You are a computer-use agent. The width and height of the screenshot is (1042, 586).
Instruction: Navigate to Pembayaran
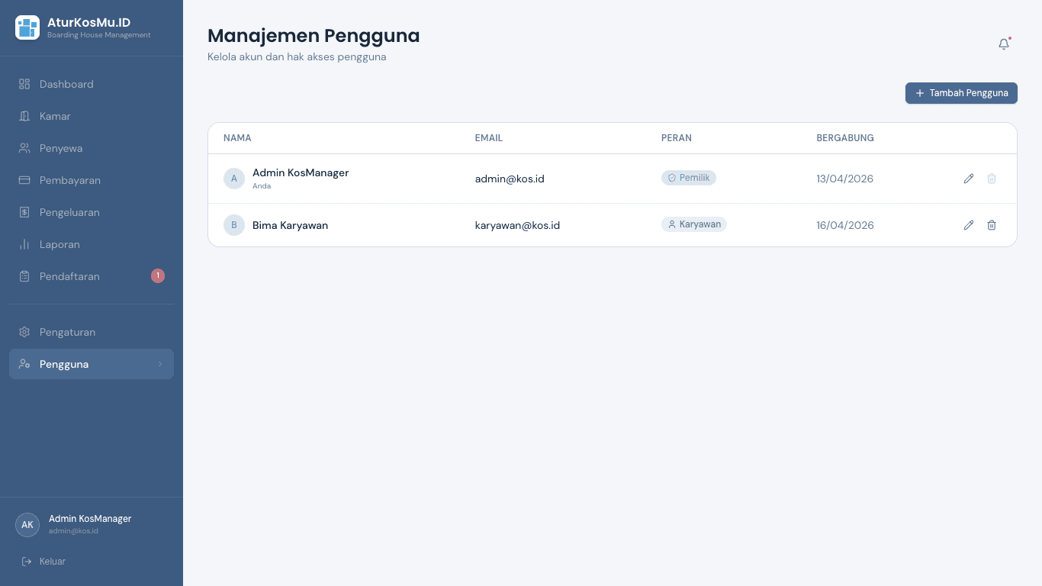coord(92,180)
